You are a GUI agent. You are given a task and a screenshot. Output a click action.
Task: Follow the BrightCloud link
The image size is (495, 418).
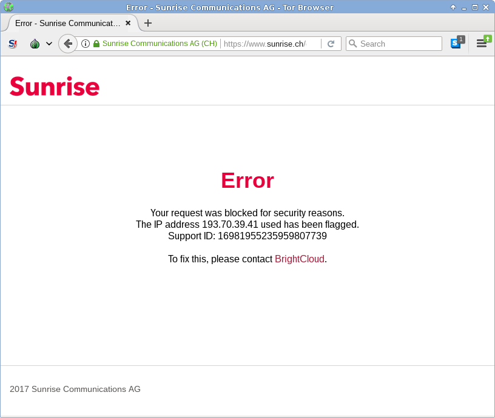pyautogui.click(x=300, y=259)
